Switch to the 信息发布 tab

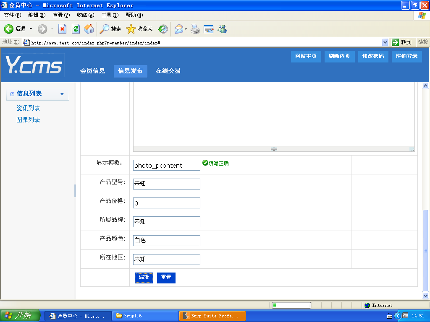[130, 71]
